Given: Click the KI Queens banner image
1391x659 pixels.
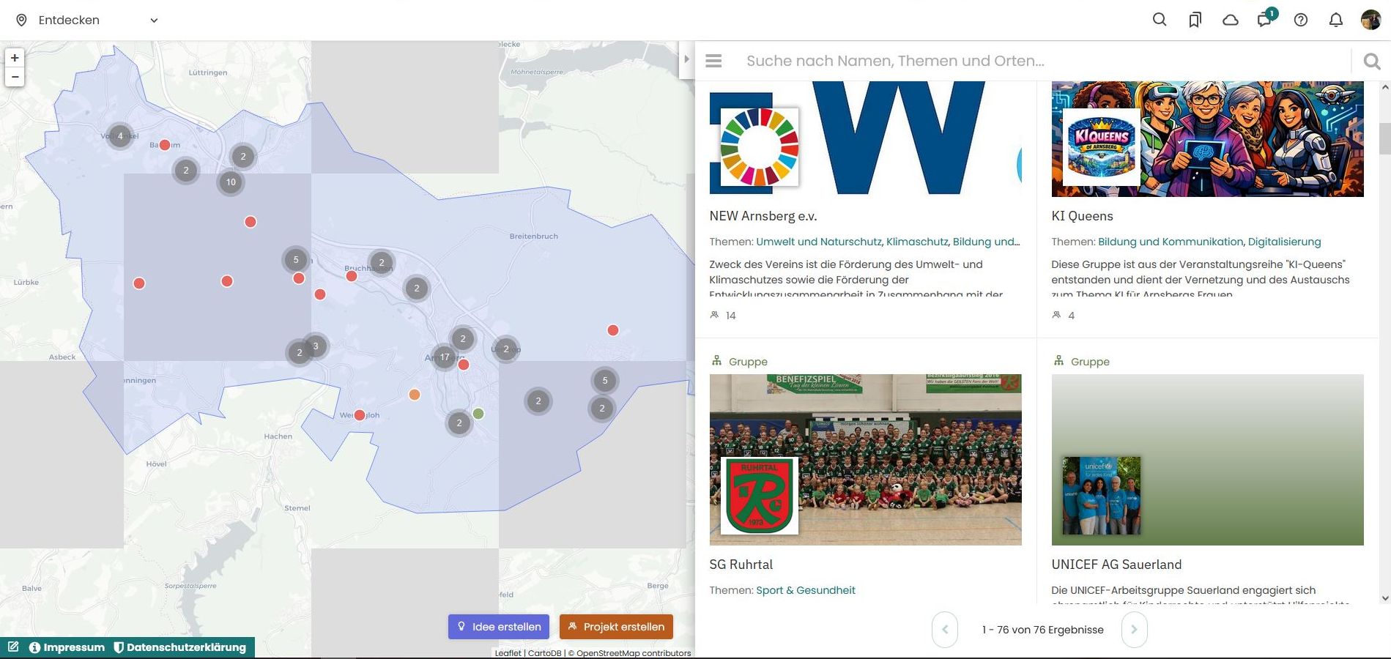Looking at the screenshot, I should coord(1207,138).
